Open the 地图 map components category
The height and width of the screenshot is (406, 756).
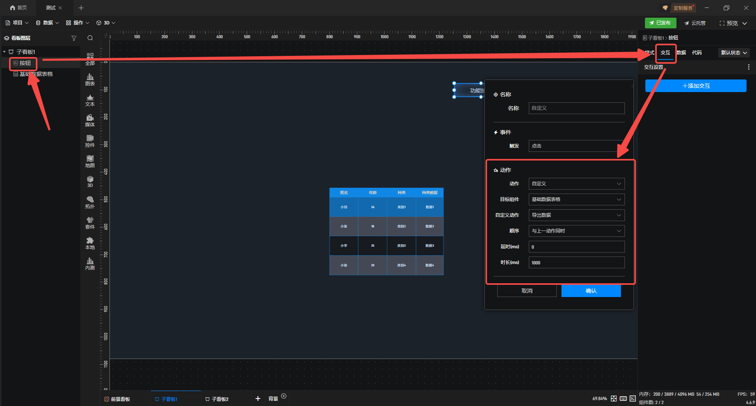(90, 161)
